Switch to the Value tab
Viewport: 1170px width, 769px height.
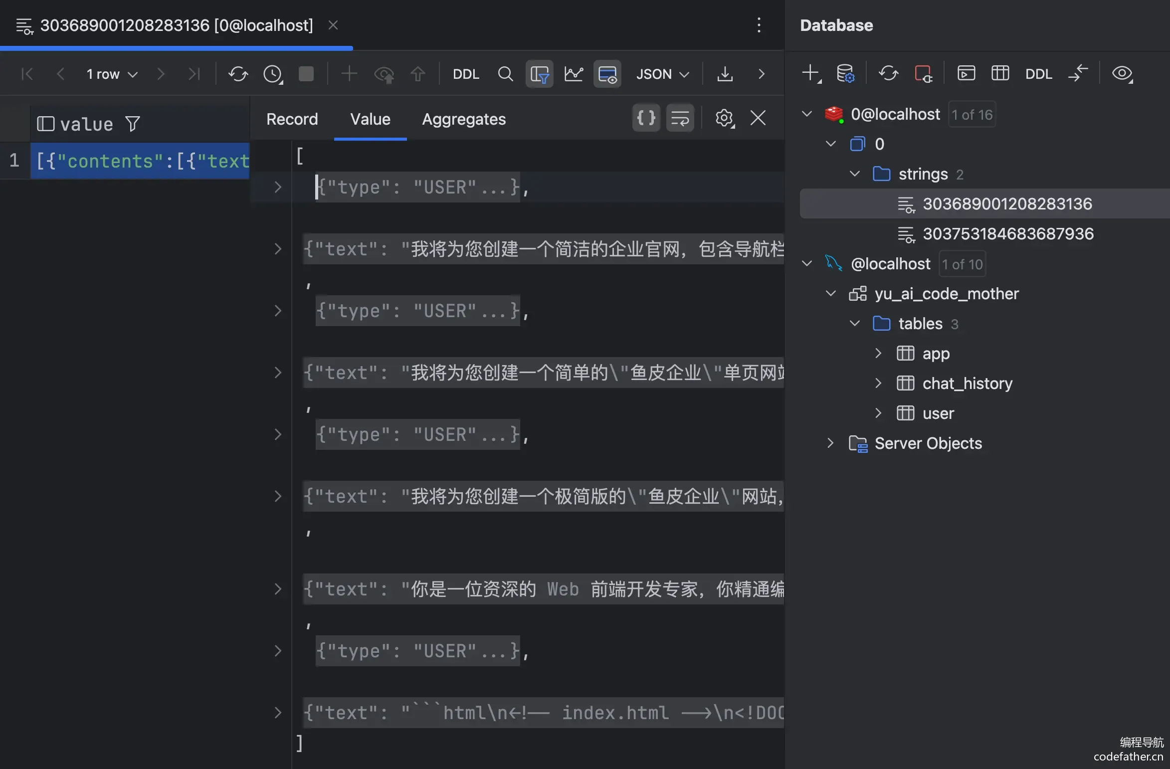pos(370,119)
